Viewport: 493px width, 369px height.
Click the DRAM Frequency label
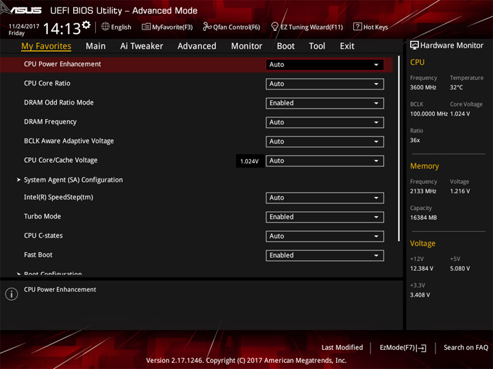click(x=50, y=122)
